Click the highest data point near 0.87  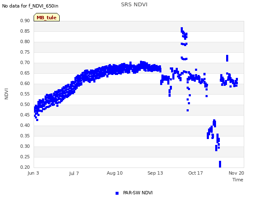(x=182, y=28)
